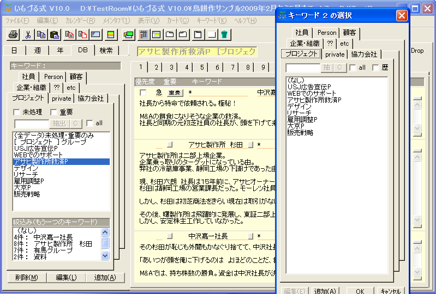Image resolution: width=436 pixels, height=294 pixels.
Task: Select USJ広告宣伝P in the dialog list
Action: click(x=309, y=87)
